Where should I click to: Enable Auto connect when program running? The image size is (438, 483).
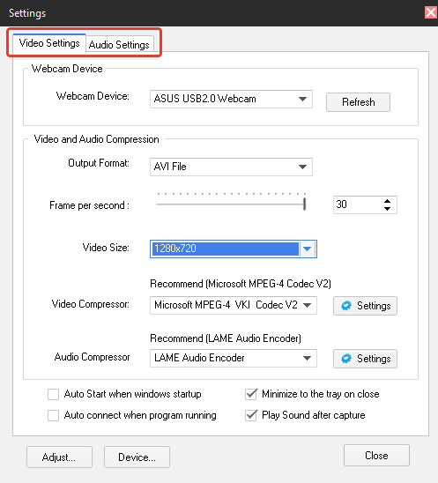[x=53, y=415]
